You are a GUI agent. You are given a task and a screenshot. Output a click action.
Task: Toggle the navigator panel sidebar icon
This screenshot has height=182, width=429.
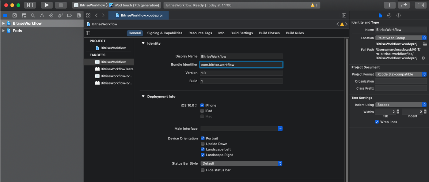coord(30,5)
